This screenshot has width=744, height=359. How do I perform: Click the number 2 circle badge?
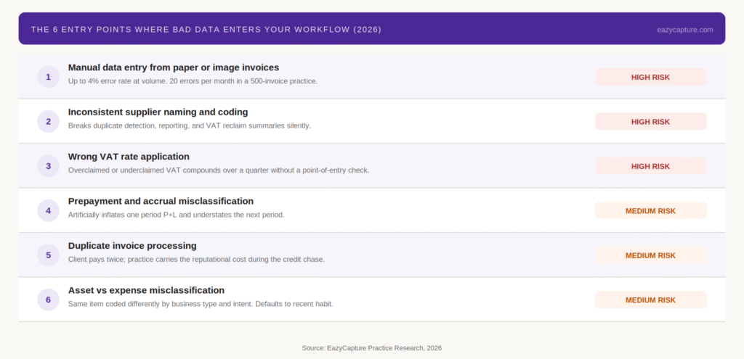tap(48, 121)
